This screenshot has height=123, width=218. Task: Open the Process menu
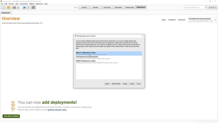pyautogui.click(x=11, y=4)
